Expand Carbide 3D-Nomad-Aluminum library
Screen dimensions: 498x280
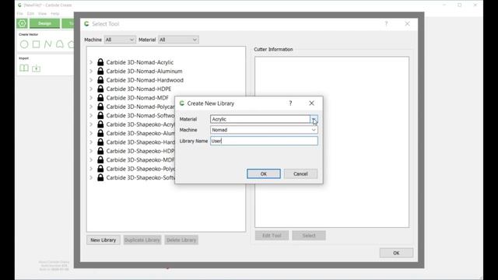coord(91,71)
